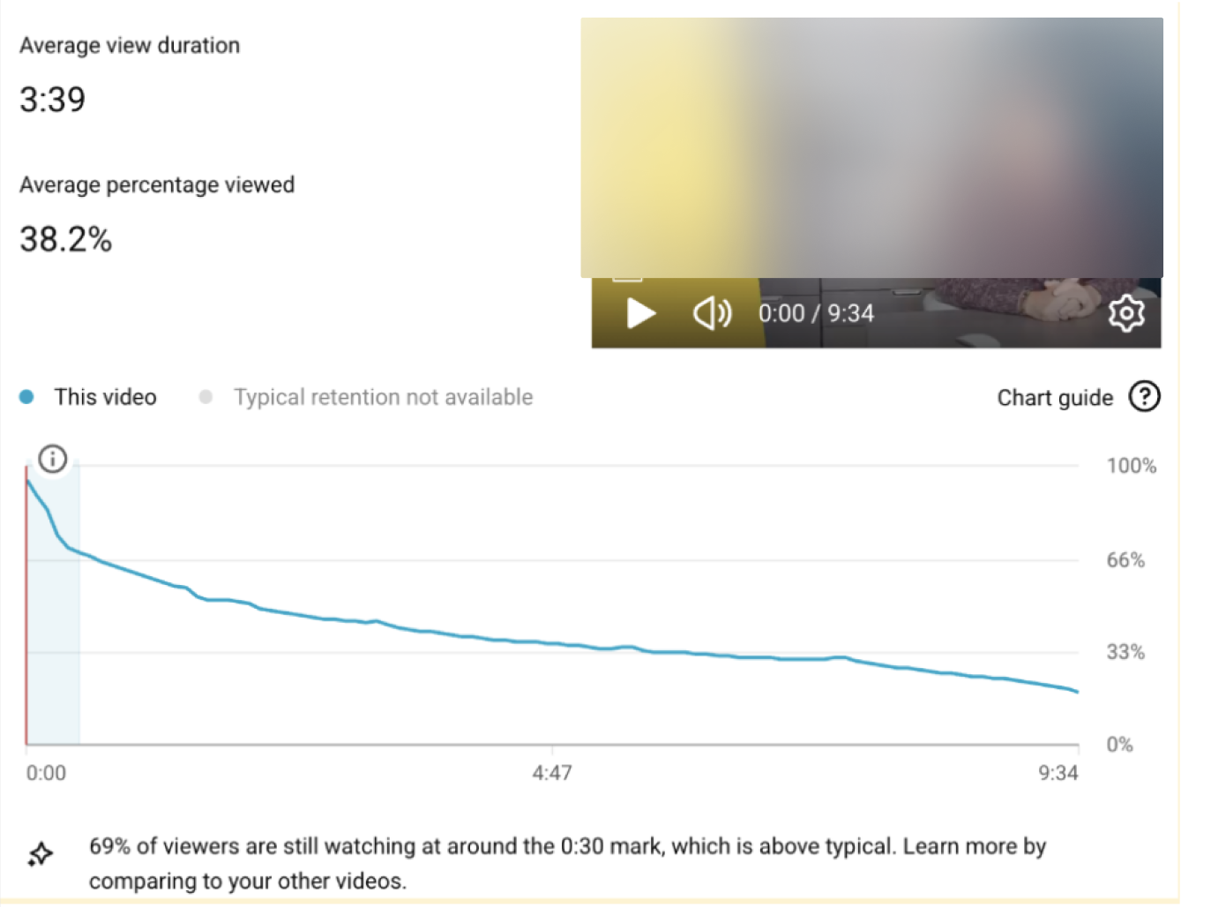Mute the video with the speaker icon

point(711,313)
